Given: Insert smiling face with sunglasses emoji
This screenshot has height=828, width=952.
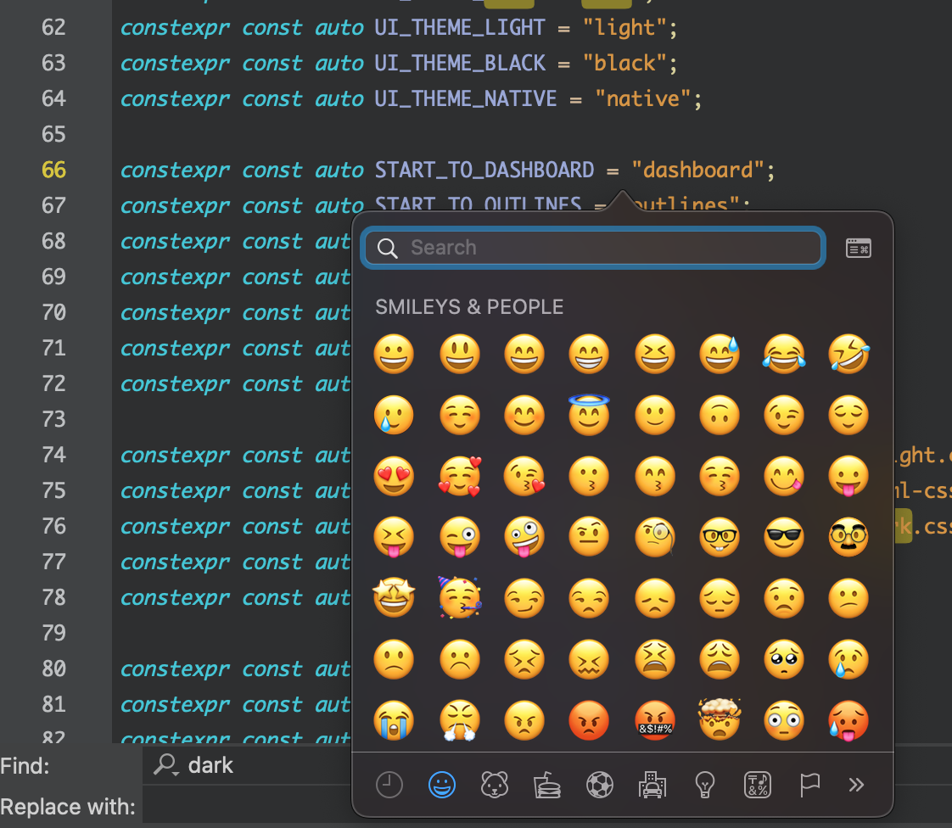Looking at the screenshot, I should point(784,537).
